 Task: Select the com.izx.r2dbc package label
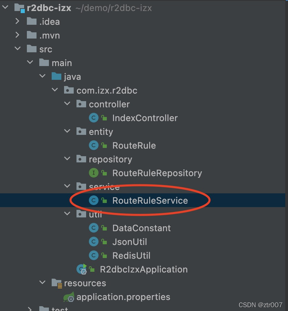(x=107, y=90)
